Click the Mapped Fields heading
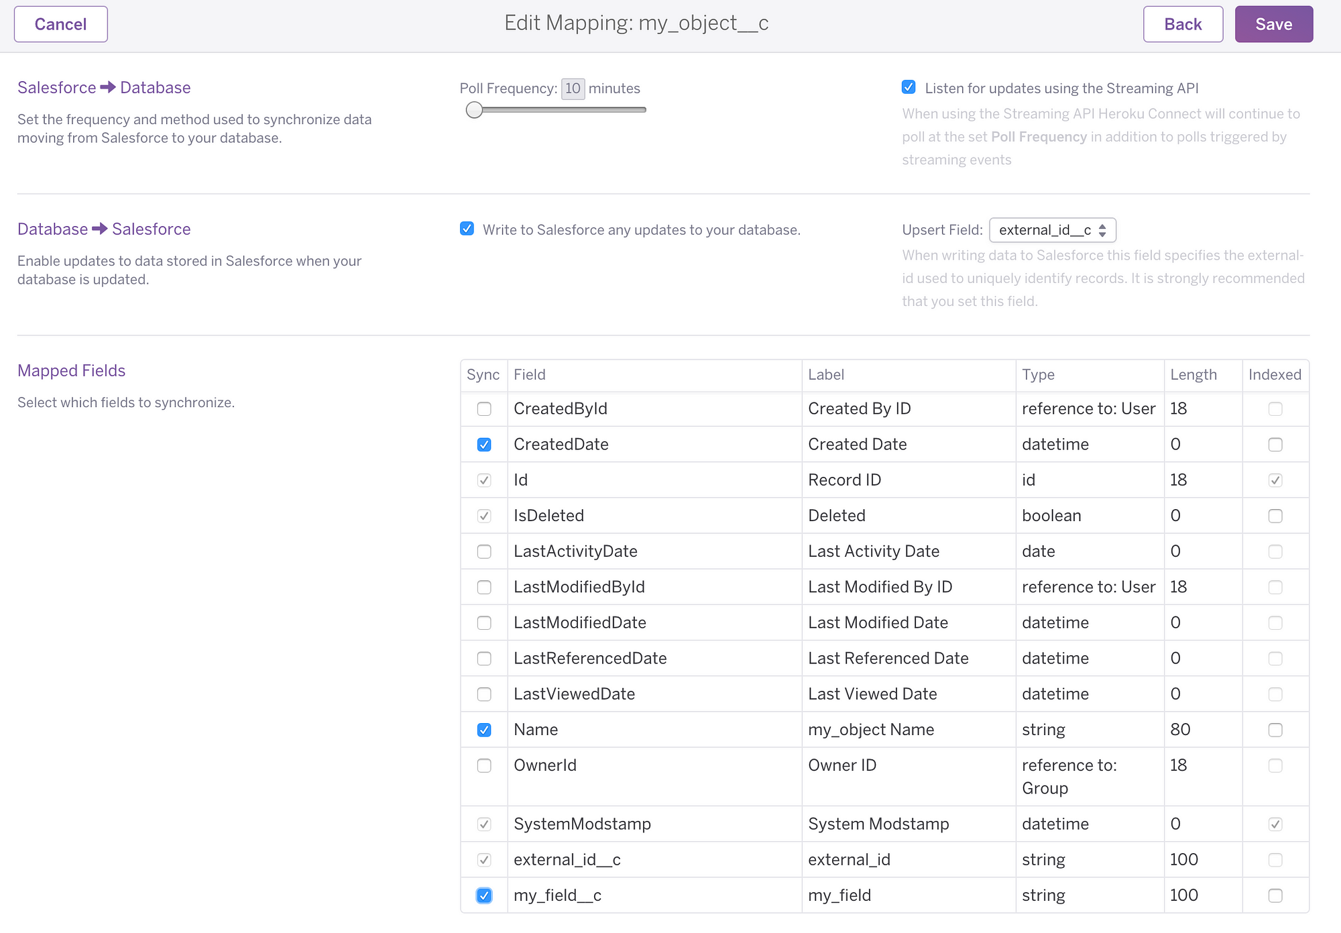Screen dimensions: 1341x933 tap(72, 371)
